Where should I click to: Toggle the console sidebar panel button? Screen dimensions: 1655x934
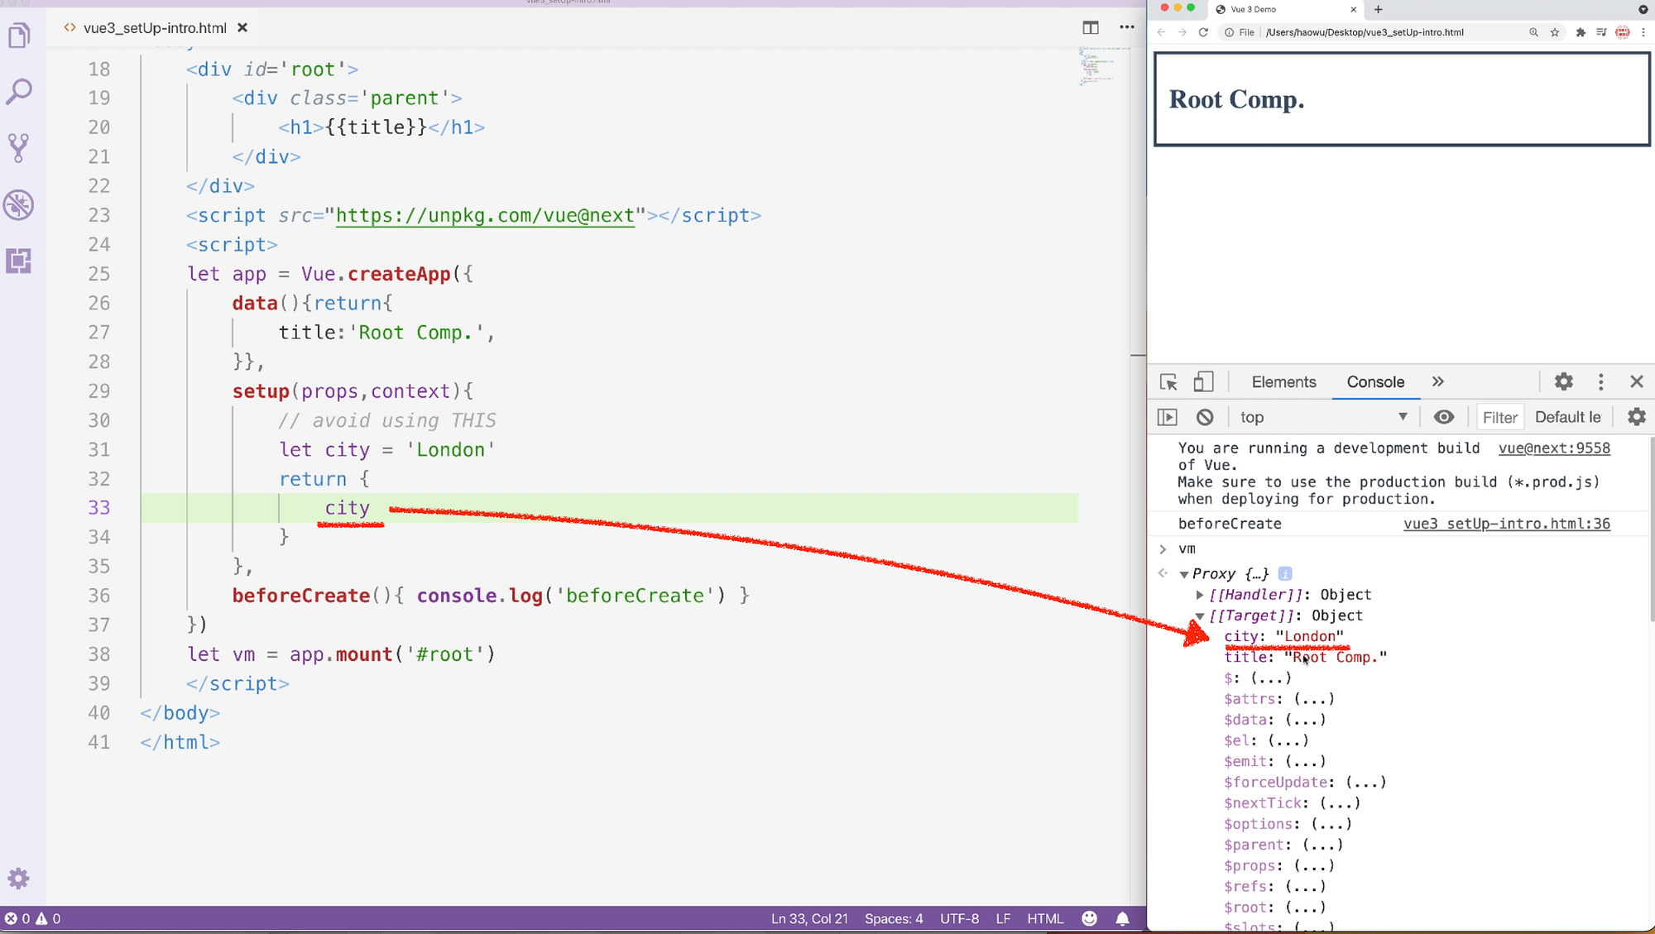pos(1167,417)
